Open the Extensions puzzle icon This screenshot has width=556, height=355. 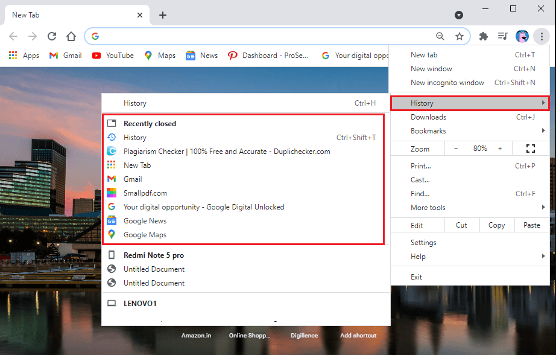(x=483, y=36)
